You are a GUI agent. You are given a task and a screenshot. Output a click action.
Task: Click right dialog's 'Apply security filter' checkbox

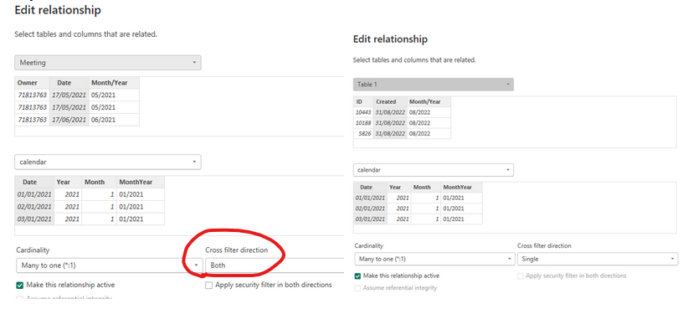point(521,276)
